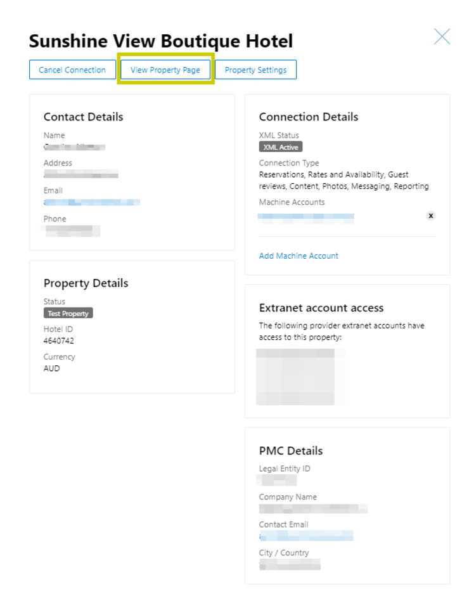Remove the listed machine account
This screenshot has height=596, width=469.
point(431,216)
